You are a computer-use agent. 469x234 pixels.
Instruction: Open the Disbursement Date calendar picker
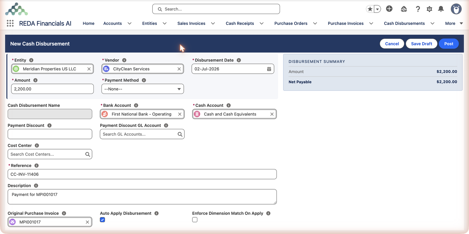[x=269, y=69]
